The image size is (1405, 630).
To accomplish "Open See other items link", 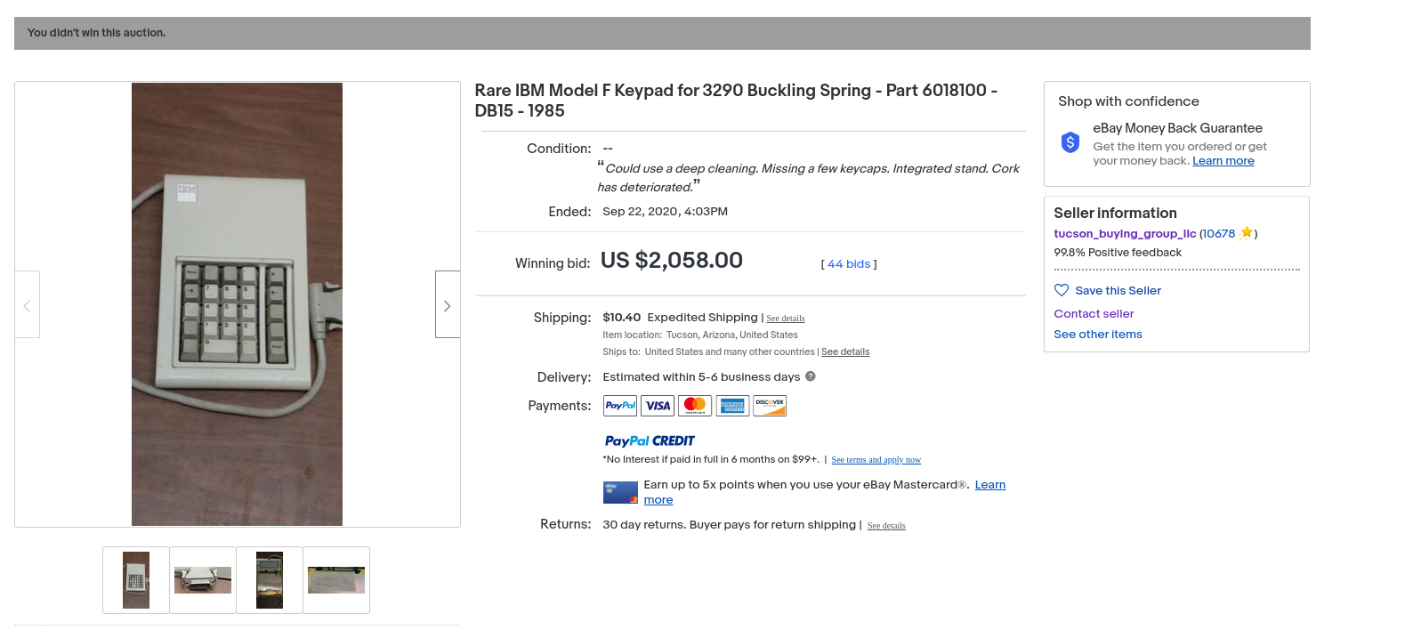I will tap(1098, 335).
